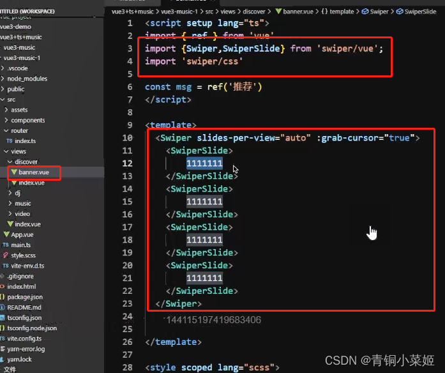
Task: Open README.md file
Action: coord(24,307)
